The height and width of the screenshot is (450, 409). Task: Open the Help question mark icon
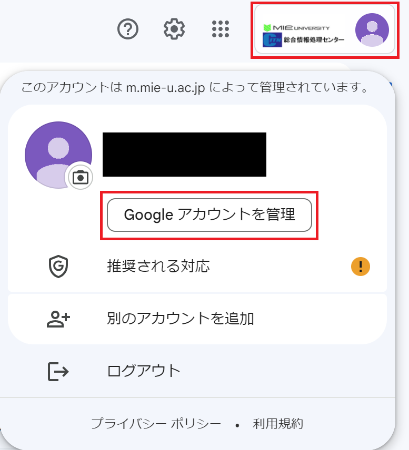pos(128,29)
